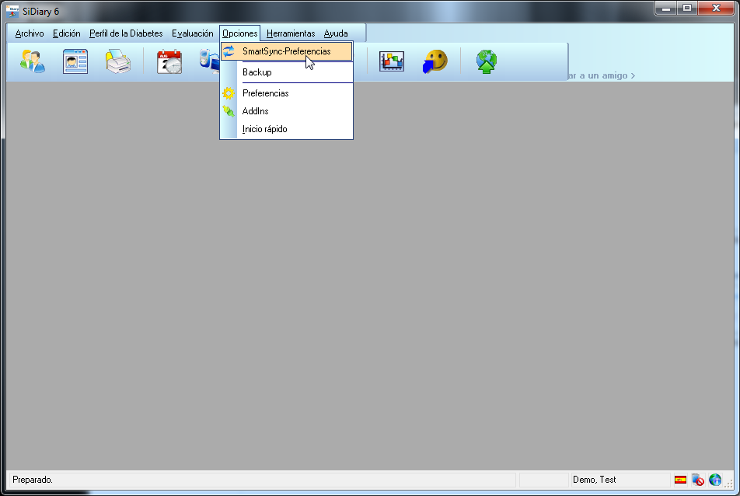Viewport: 740px width, 496px height.
Task: Click the Spanish flag in status bar
Action: (x=680, y=480)
